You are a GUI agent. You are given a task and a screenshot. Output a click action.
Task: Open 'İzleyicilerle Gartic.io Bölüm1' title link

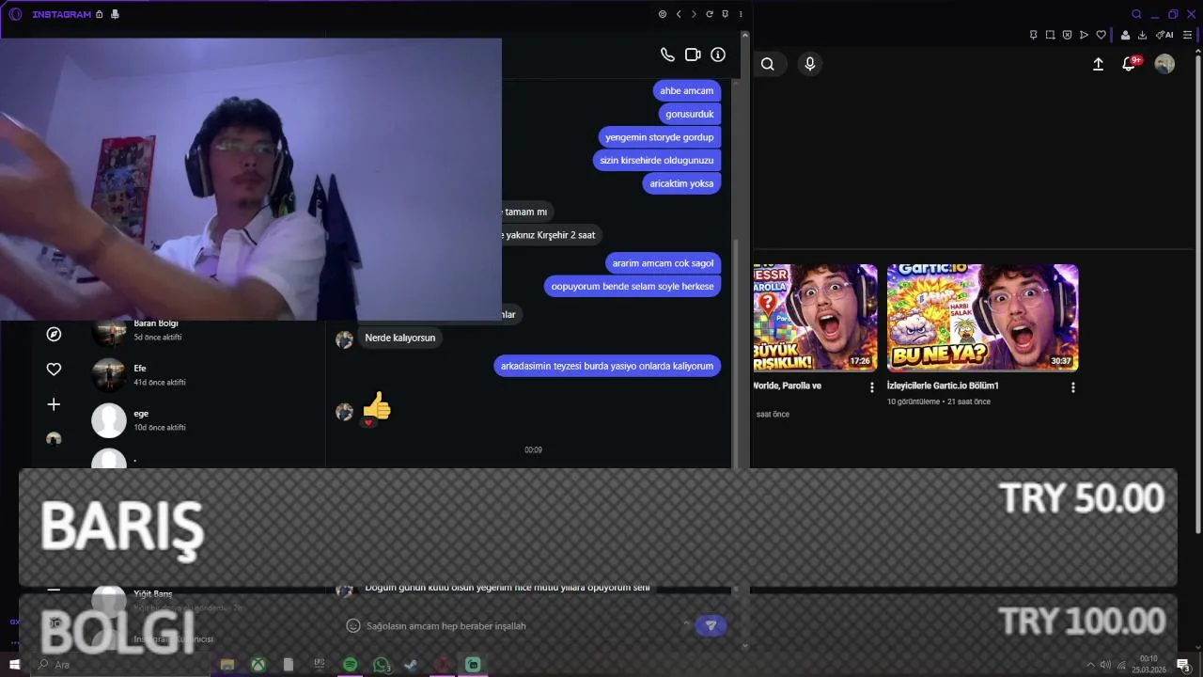click(943, 386)
